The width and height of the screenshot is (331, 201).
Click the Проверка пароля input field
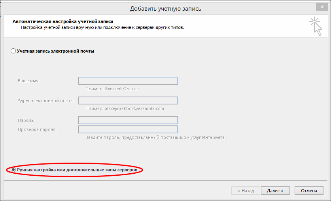[x=128, y=129]
